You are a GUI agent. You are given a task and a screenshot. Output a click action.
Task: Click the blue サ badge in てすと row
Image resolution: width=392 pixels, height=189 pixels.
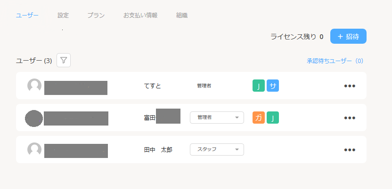click(273, 86)
